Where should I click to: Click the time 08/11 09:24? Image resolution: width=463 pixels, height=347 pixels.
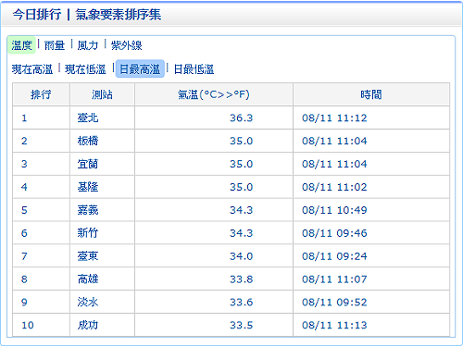334,256
